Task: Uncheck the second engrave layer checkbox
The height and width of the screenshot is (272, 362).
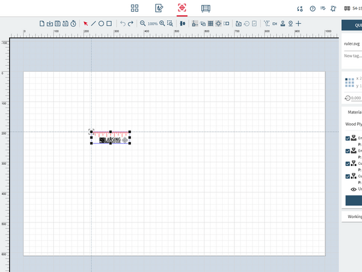Action: (x=348, y=151)
